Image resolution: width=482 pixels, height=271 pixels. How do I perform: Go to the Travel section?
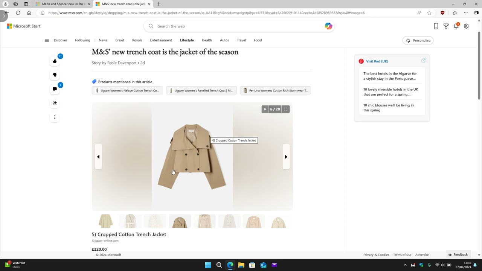click(x=241, y=40)
